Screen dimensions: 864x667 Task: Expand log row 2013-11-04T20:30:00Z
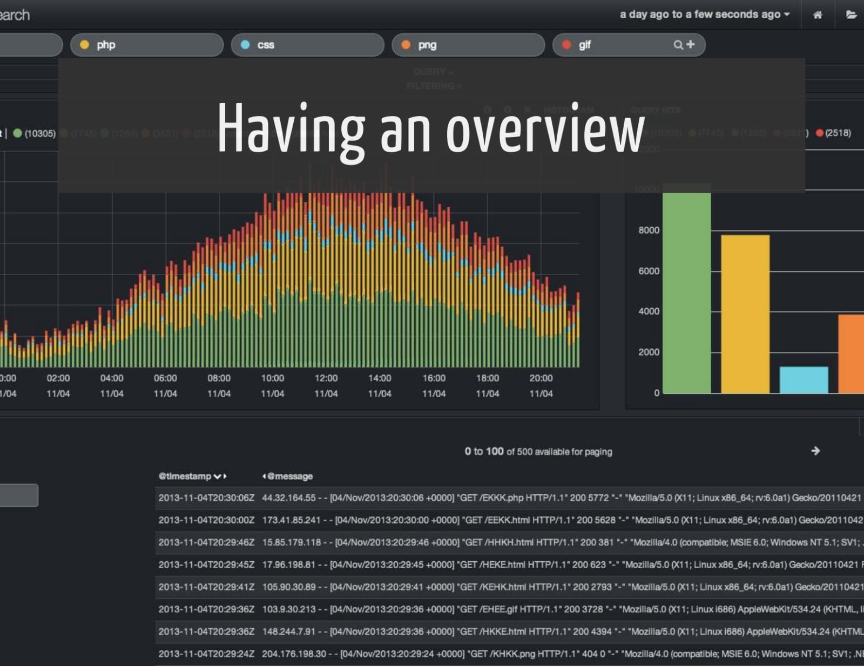(509, 520)
